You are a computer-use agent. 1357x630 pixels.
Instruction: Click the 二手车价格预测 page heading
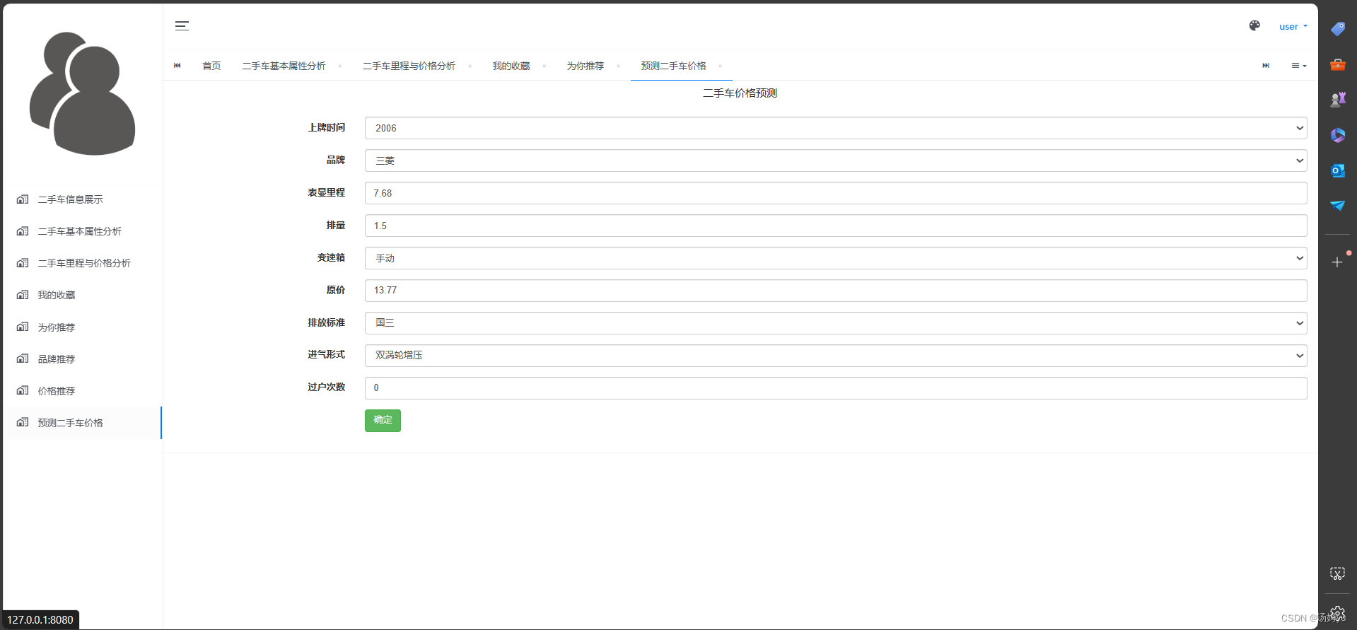(740, 93)
